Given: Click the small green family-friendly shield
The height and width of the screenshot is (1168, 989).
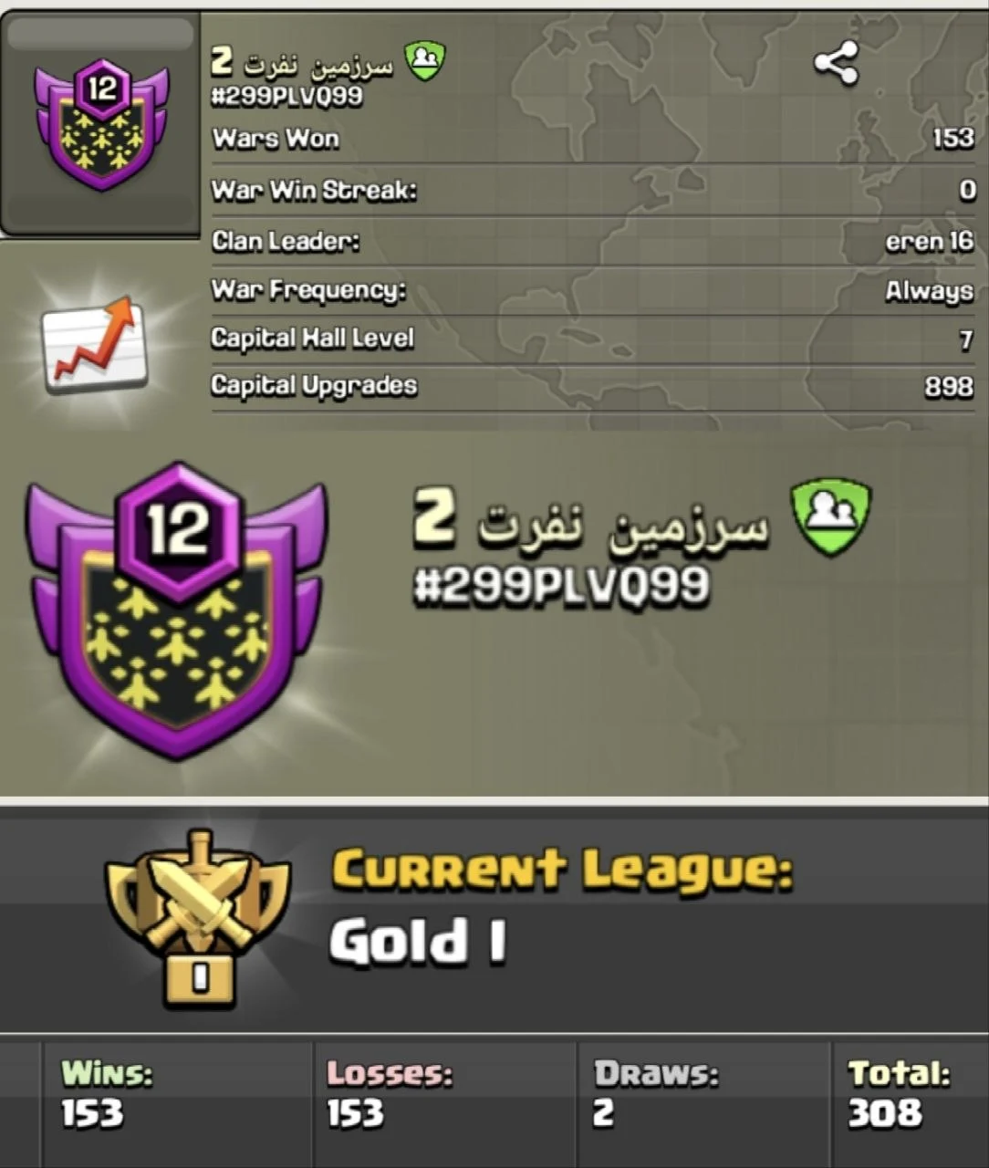Looking at the screenshot, I should click(x=425, y=61).
